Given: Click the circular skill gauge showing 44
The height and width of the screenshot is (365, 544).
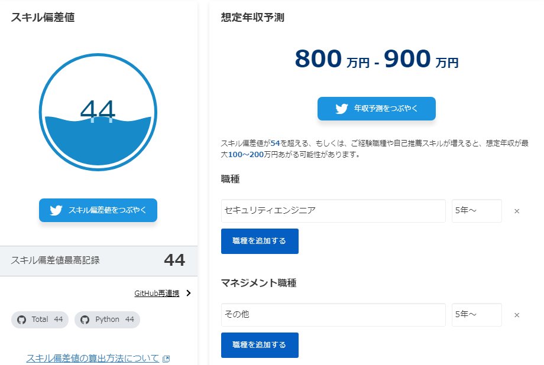Looking at the screenshot, I should click(98, 112).
